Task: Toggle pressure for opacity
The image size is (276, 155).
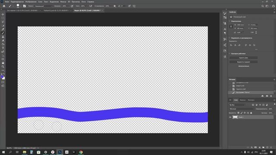Action: tap(72, 6)
